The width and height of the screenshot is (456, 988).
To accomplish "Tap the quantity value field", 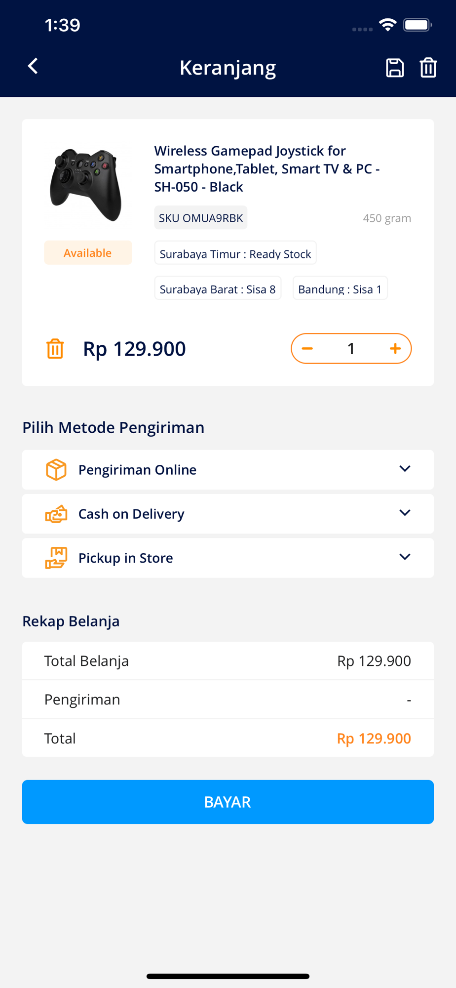I will (x=351, y=349).
